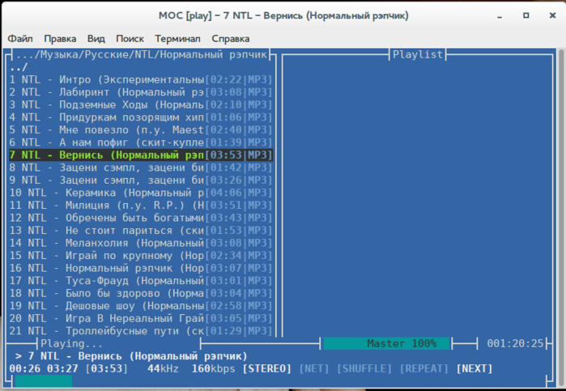Click the 160kbps bitrate value
This screenshot has height=391, width=566.
pyautogui.click(x=213, y=368)
